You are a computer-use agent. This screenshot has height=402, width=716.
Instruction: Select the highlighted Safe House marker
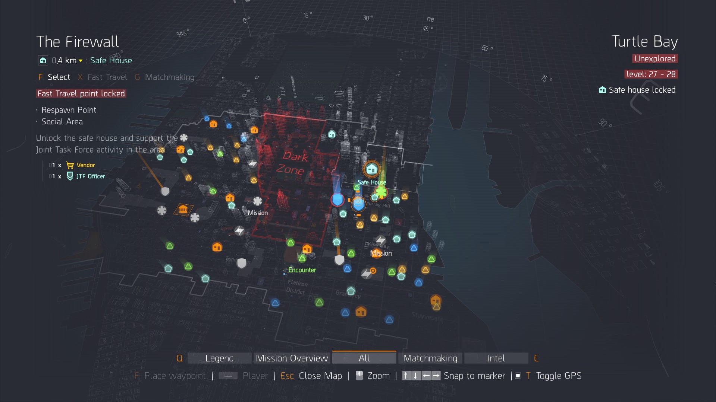click(x=371, y=169)
